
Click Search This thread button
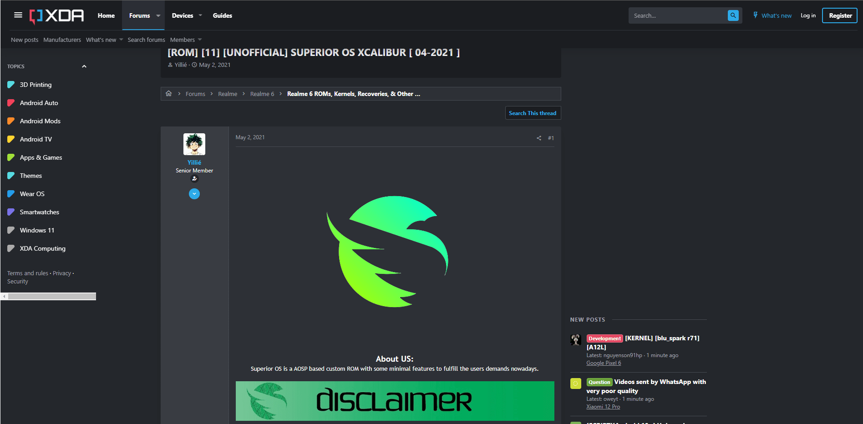[533, 113]
